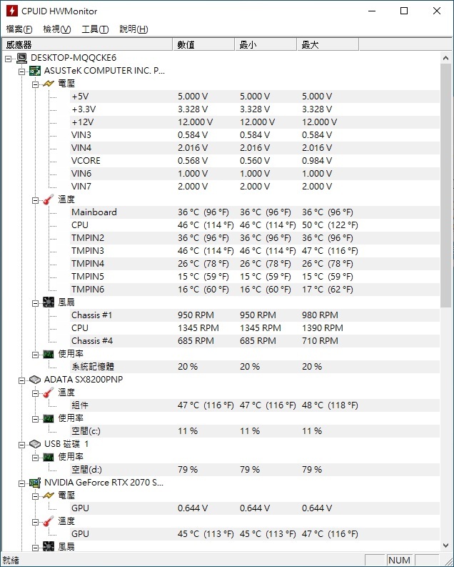Collapse the motherboard 溫度 temperature group
Screen dimensions: 454x567
coord(35,200)
